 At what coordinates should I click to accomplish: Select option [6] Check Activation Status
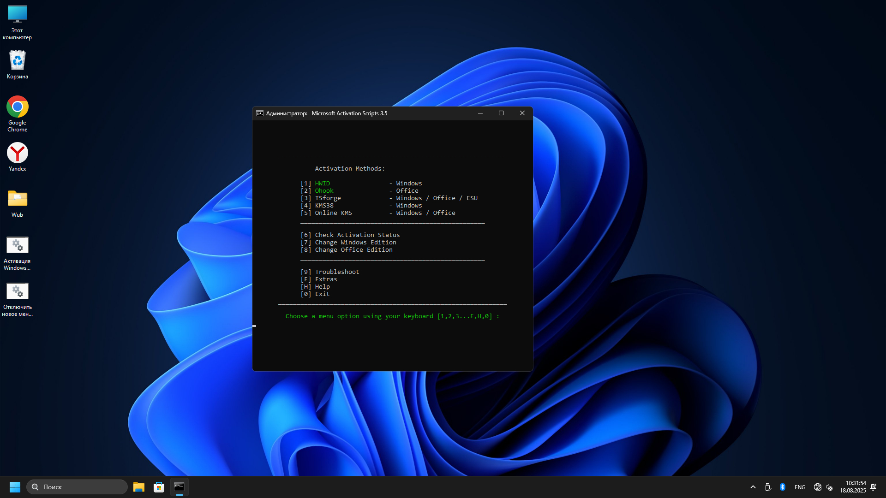coord(350,235)
